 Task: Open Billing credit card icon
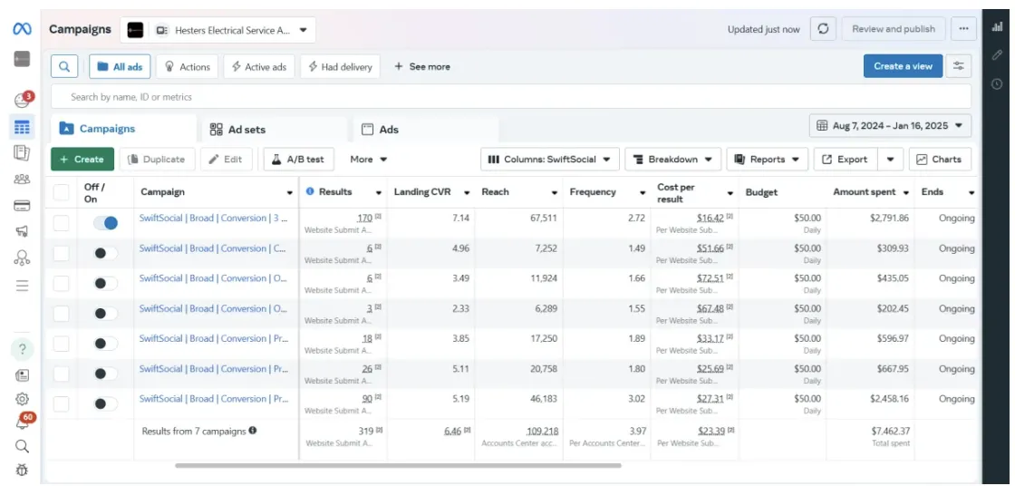22,206
